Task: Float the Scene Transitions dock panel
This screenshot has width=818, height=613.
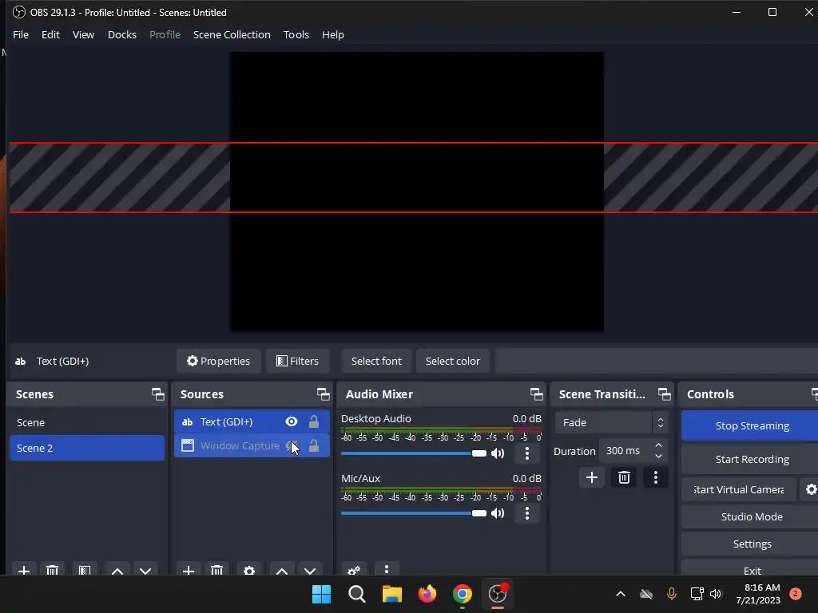Action: coord(664,394)
